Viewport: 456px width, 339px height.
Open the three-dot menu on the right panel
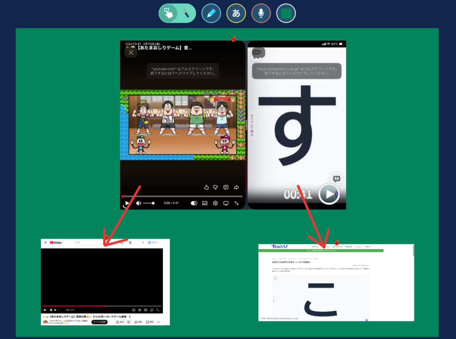[x=256, y=52]
